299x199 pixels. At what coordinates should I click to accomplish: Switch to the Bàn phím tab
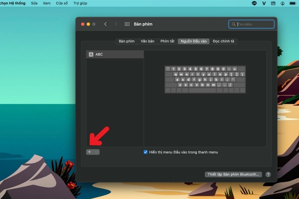[x=127, y=41]
